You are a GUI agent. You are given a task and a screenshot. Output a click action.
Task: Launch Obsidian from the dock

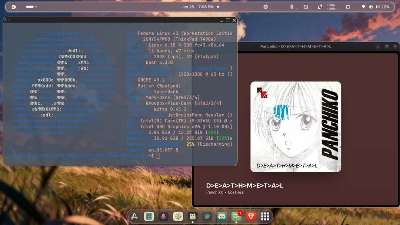[x=164, y=216]
